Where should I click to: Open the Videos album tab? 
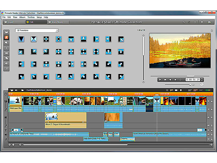(6, 32)
